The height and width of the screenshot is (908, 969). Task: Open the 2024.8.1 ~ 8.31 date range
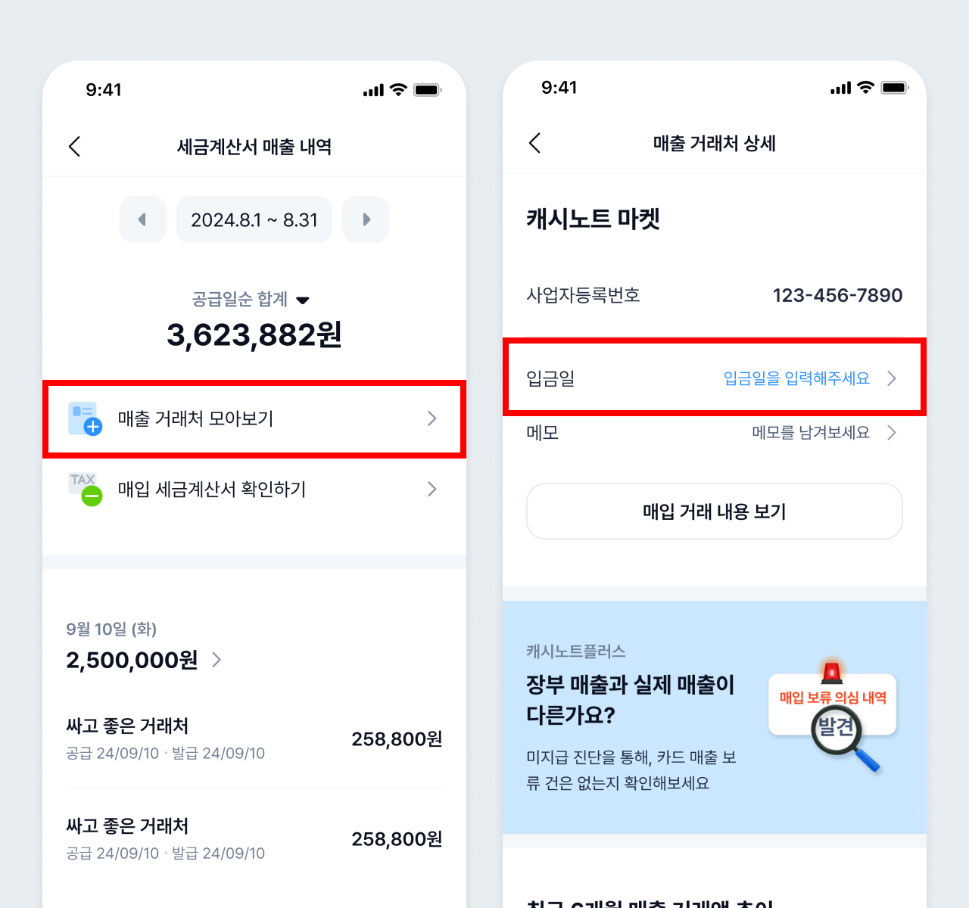254,219
